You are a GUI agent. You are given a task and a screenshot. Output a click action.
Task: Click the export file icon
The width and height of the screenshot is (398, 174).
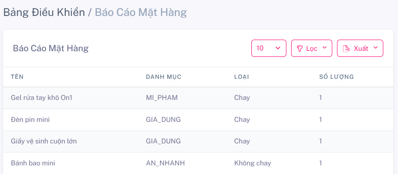coord(346,49)
